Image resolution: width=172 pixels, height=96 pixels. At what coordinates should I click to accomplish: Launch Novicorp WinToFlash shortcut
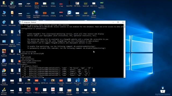pos(4,91)
